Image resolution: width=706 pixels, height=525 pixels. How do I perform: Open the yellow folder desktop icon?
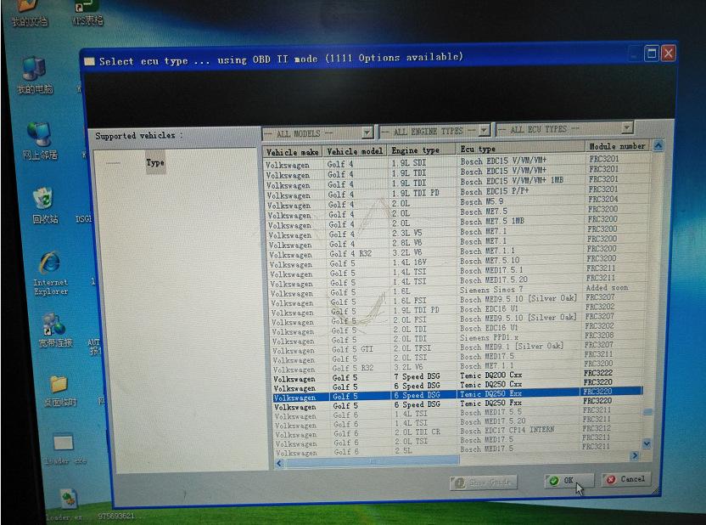pos(59,387)
